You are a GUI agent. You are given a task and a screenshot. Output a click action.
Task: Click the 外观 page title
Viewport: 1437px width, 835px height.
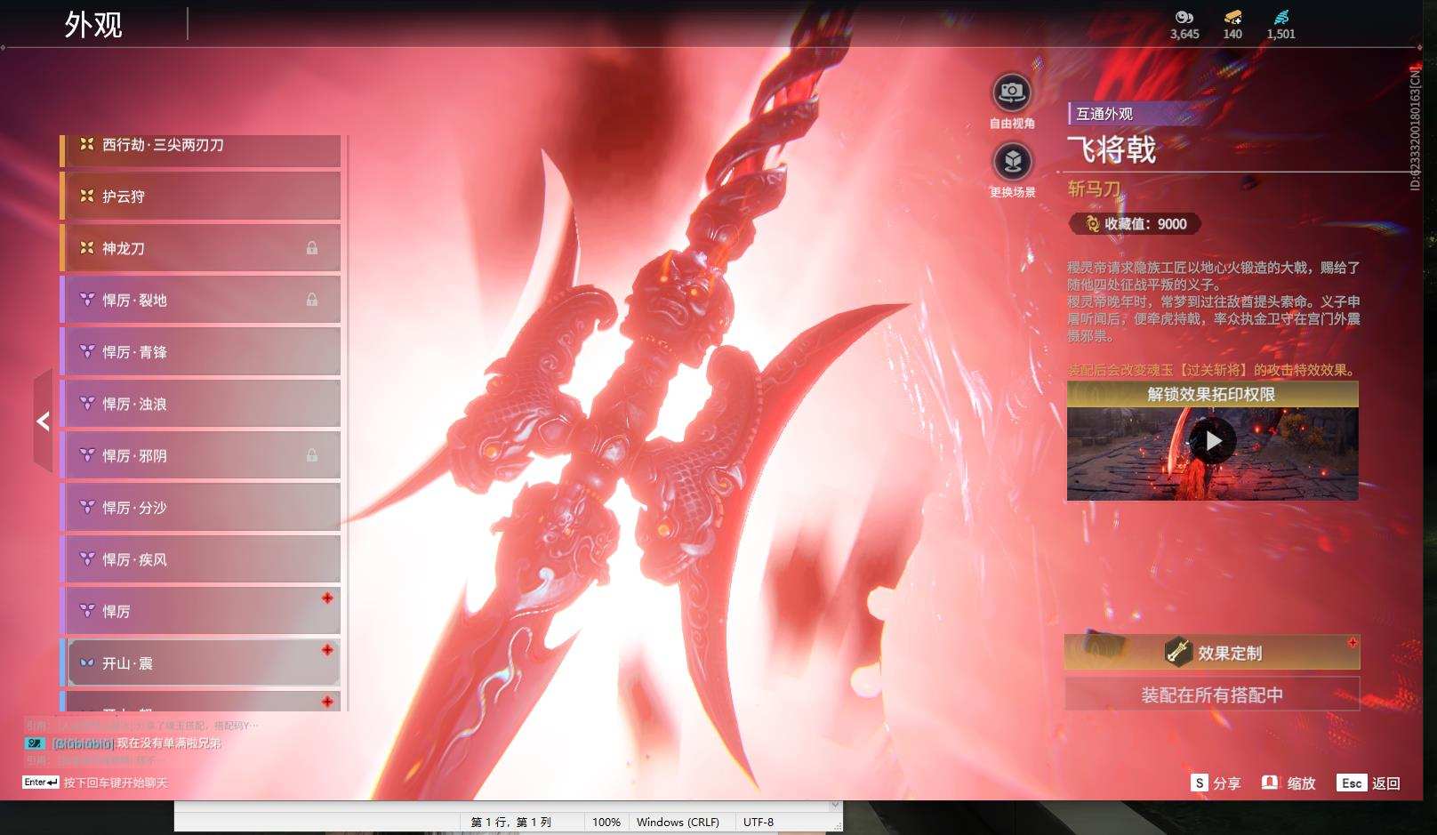(x=93, y=24)
